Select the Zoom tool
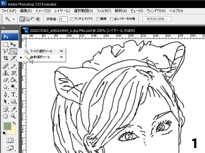Viewport: 205px width, 153px height. click(x=13, y=116)
